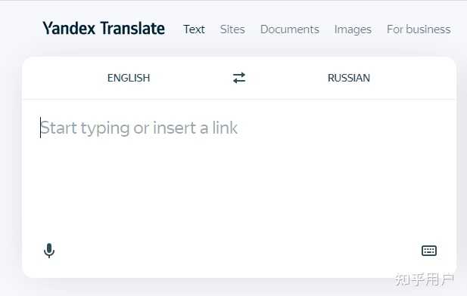
Task: Open the virtual keyboard icon
Action: coord(429,251)
